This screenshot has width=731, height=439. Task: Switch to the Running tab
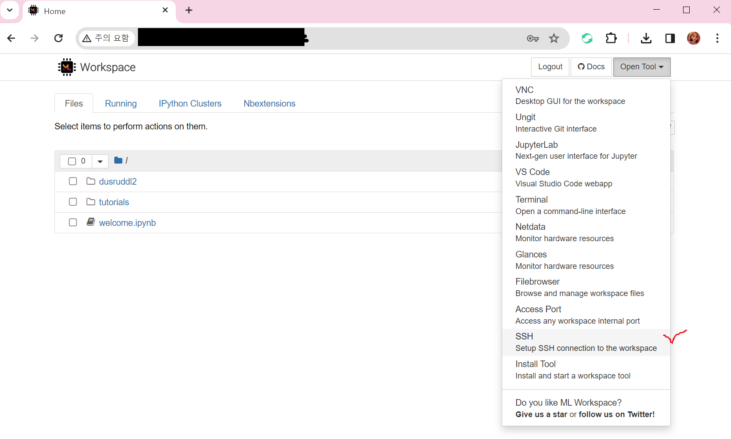tap(121, 104)
